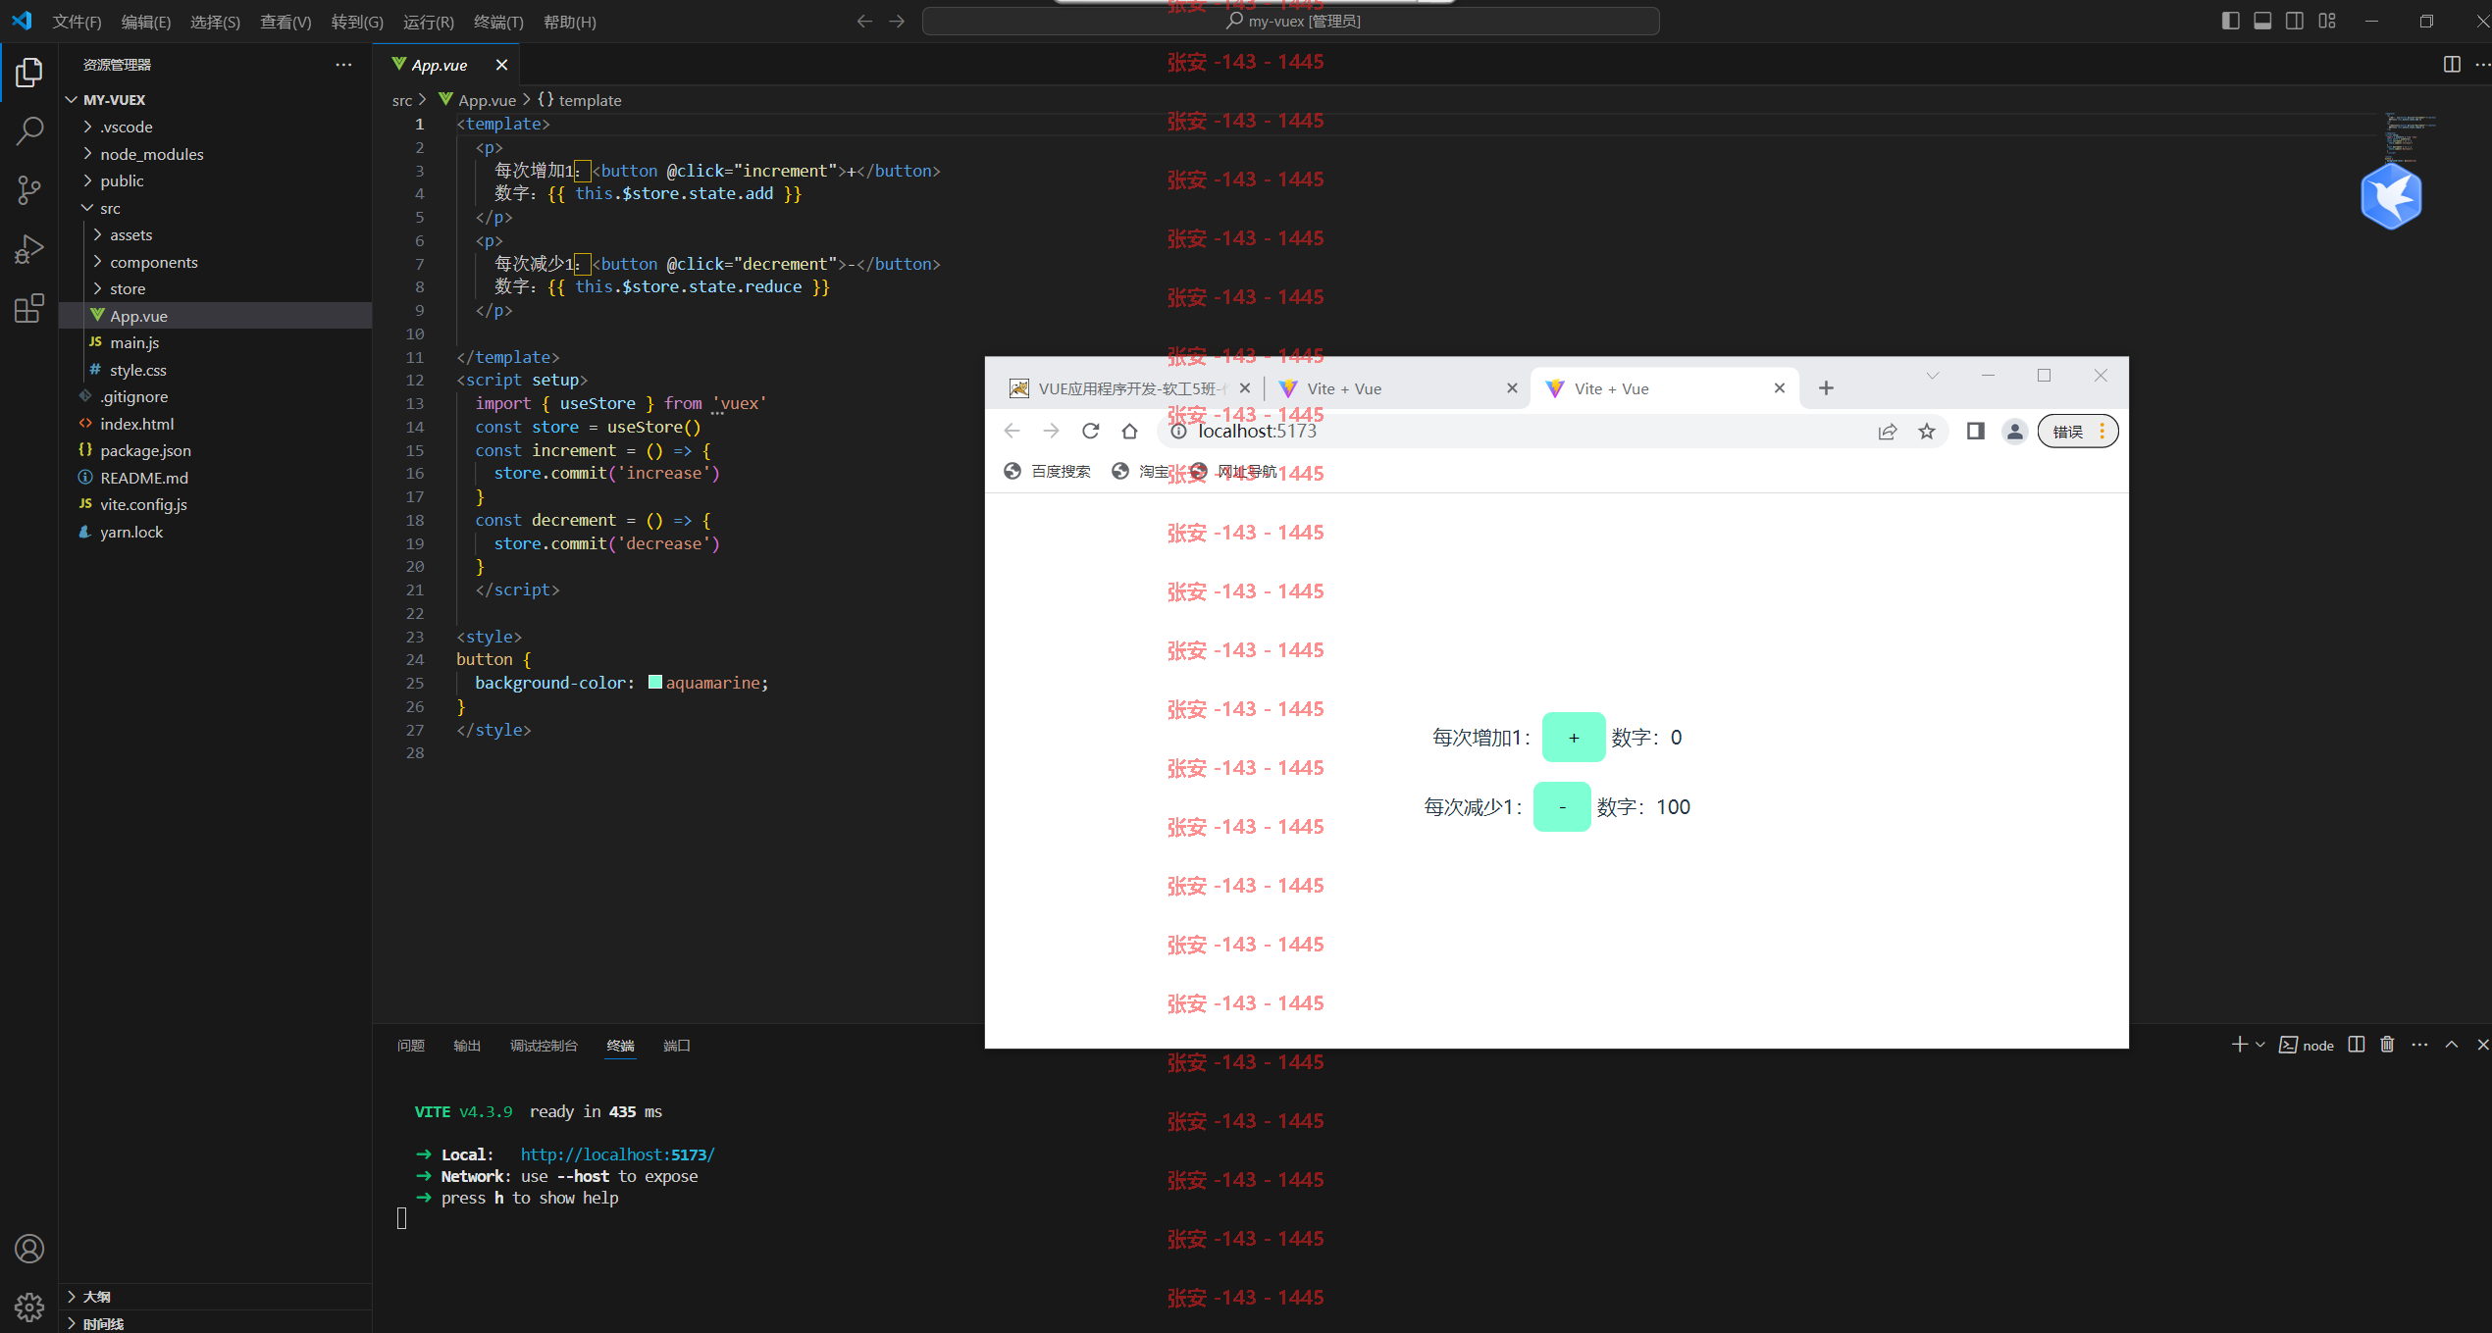Open the 终端(T) menu
The width and height of the screenshot is (2492, 1333).
498,22
